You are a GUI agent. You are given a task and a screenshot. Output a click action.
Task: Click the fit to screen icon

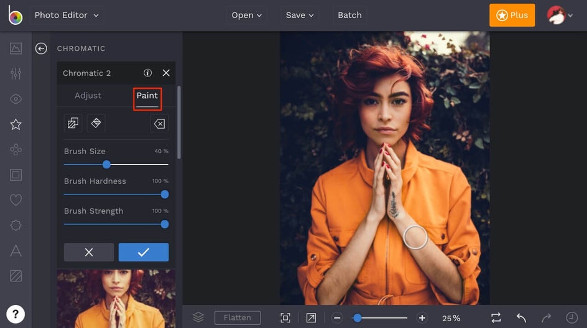[285, 317]
